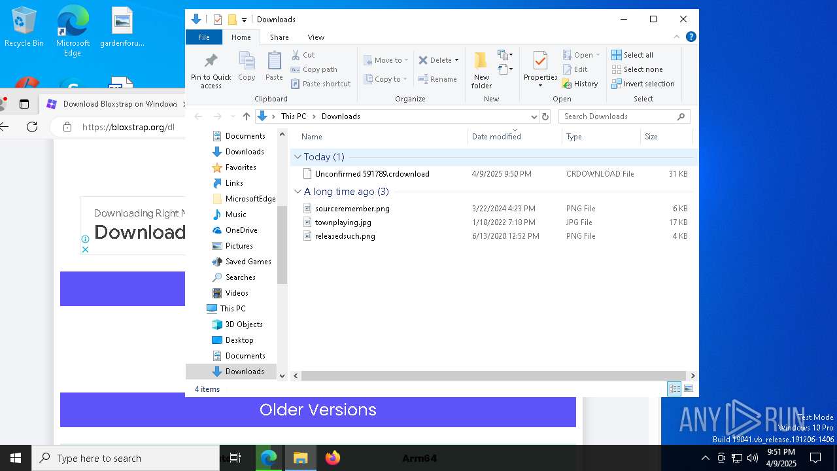
Task: Refresh the Downloads folder address bar
Action: click(x=545, y=116)
